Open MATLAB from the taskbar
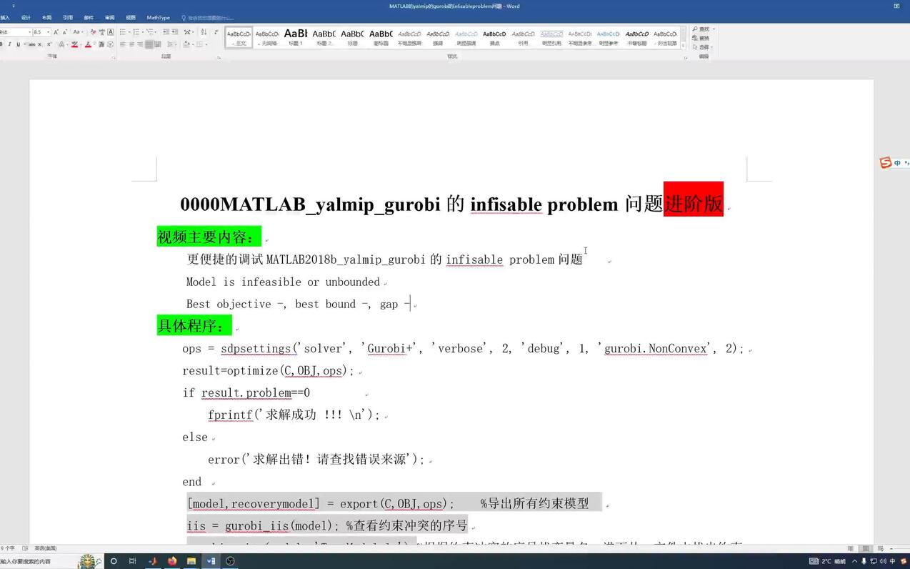Viewport: 910px width, 569px height. coord(154,561)
